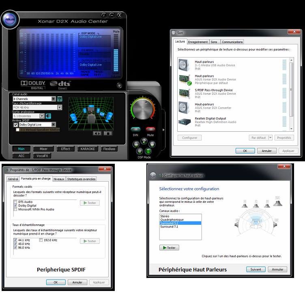Open the PCM 48 KHz sample rate dropdown

coord(60,107)
